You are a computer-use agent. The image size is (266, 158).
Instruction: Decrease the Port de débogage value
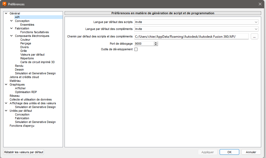coord(156,45)
